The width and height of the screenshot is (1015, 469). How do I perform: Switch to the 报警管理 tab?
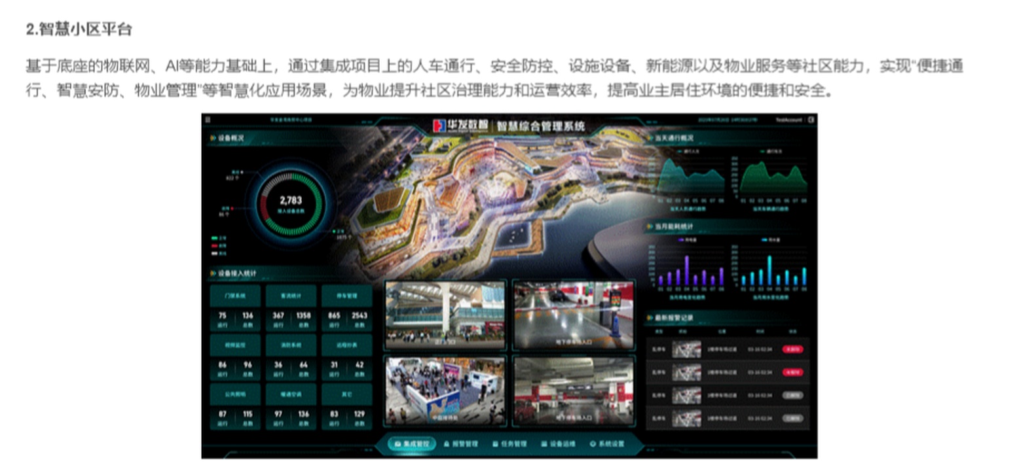461,443
